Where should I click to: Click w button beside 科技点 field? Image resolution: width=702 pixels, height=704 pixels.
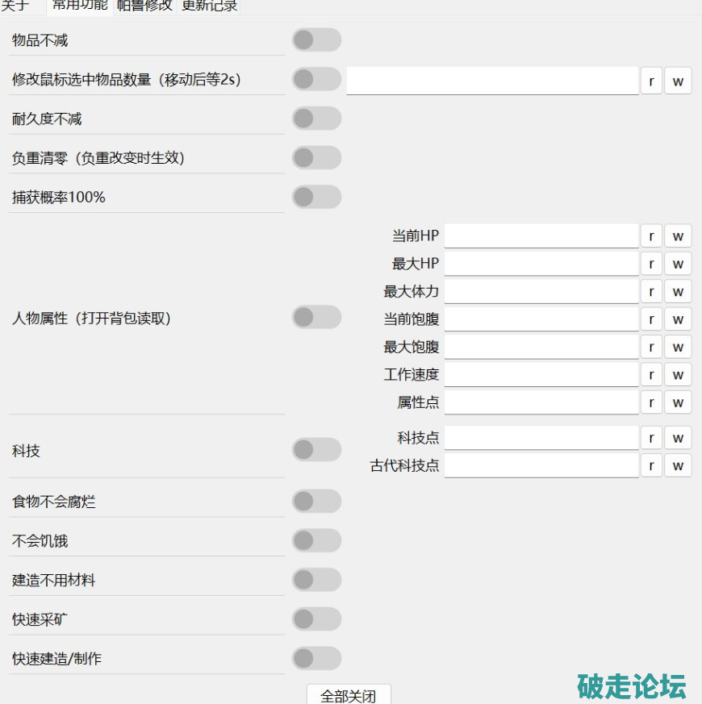pyautogui.click(x=678, y=438)
